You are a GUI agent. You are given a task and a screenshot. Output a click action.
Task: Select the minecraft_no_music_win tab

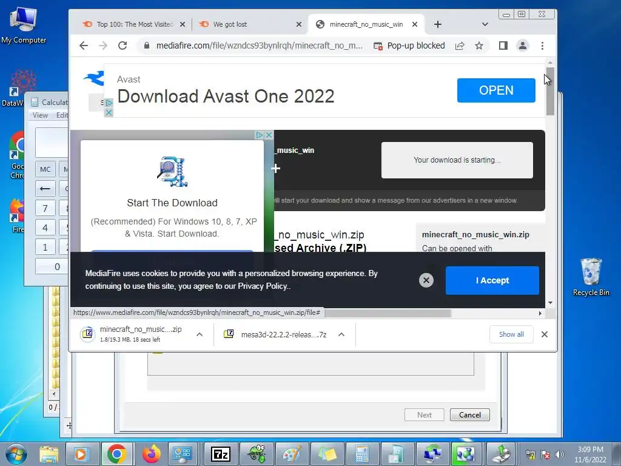point(366,24)
